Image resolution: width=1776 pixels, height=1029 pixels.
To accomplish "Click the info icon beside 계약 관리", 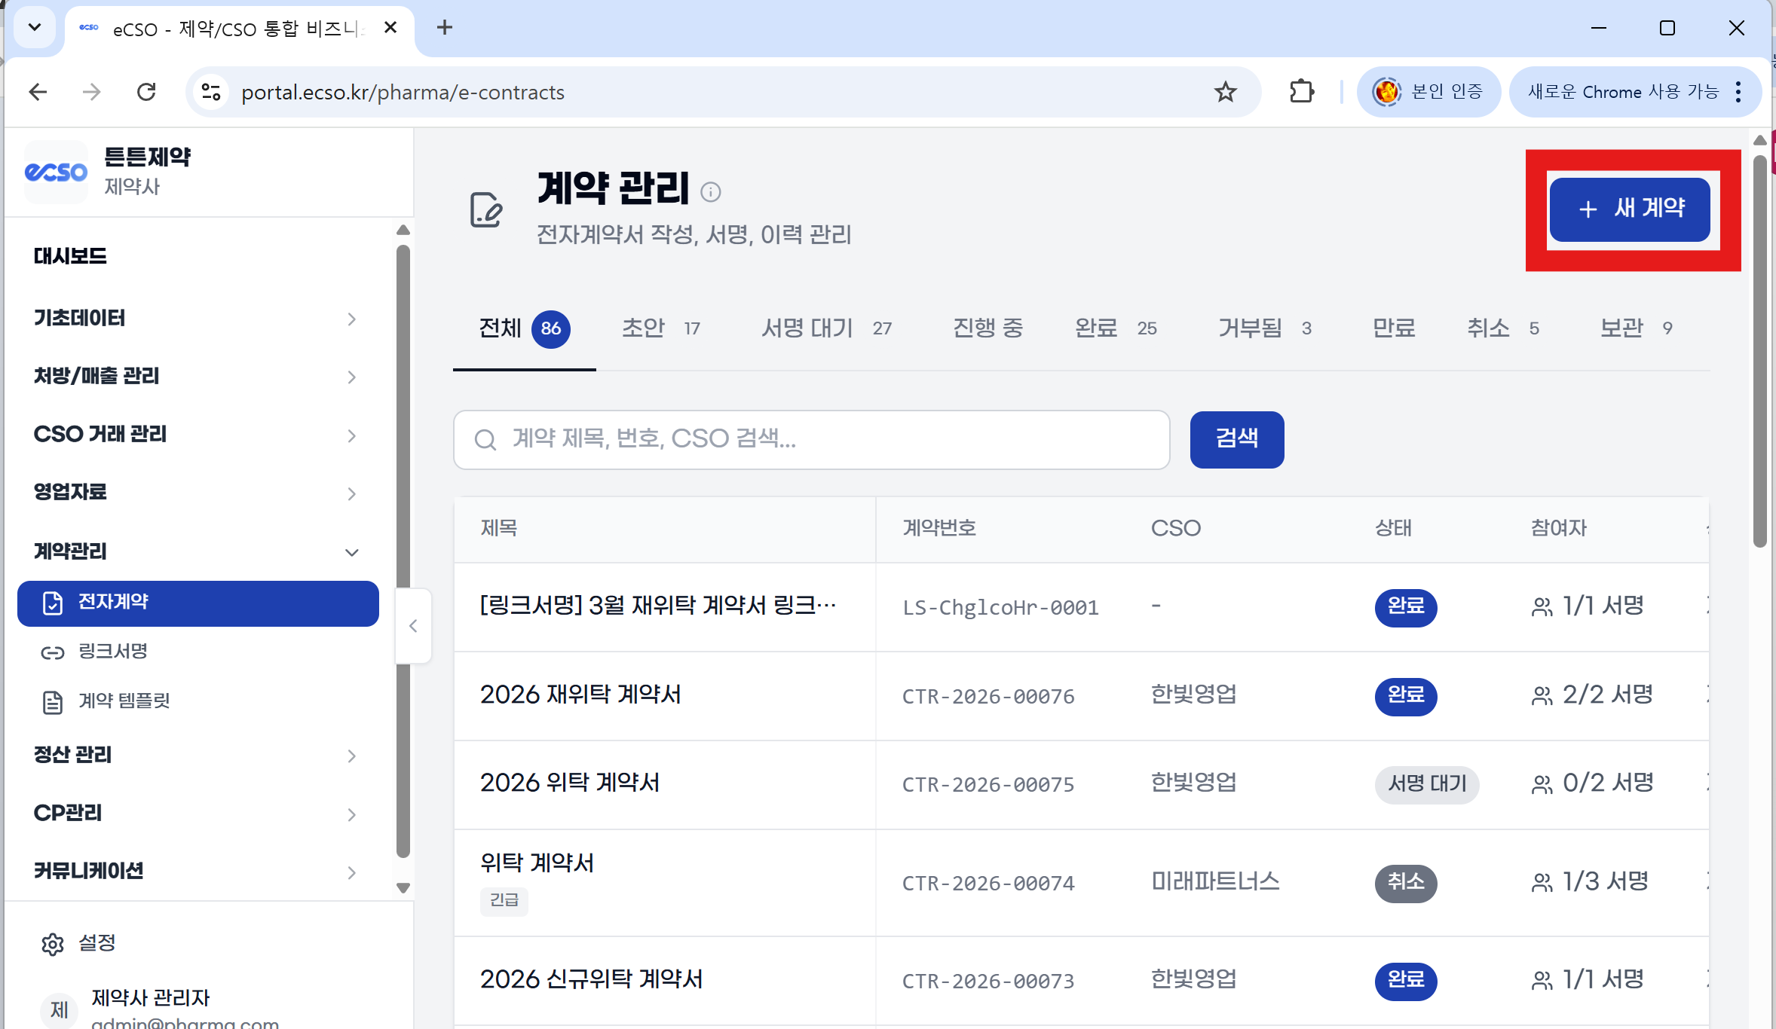I will pyautogui.click(x=710, y=192).
